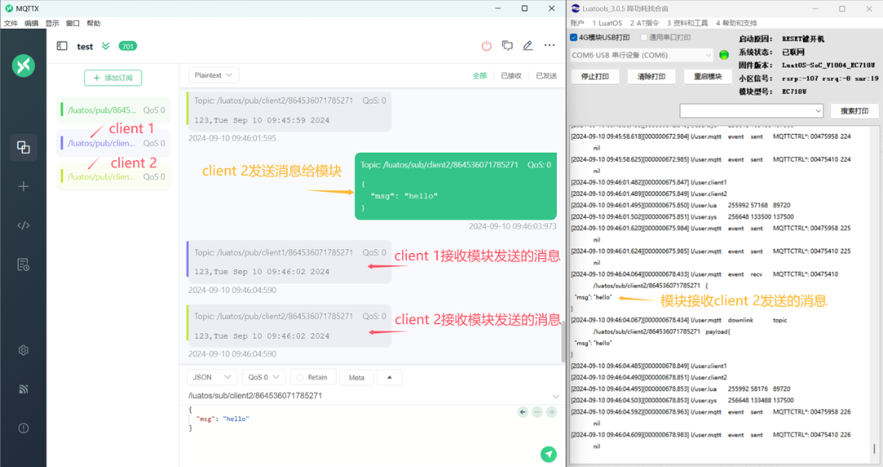
Task: Open new window icon beside disconnect
Action: pyautogui.click(x=508, y=47)
